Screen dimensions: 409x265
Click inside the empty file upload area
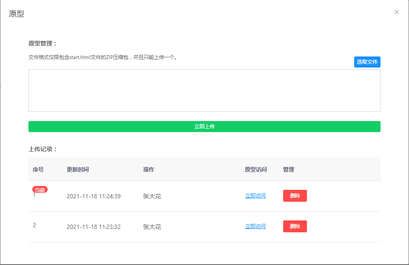[204, 90]
